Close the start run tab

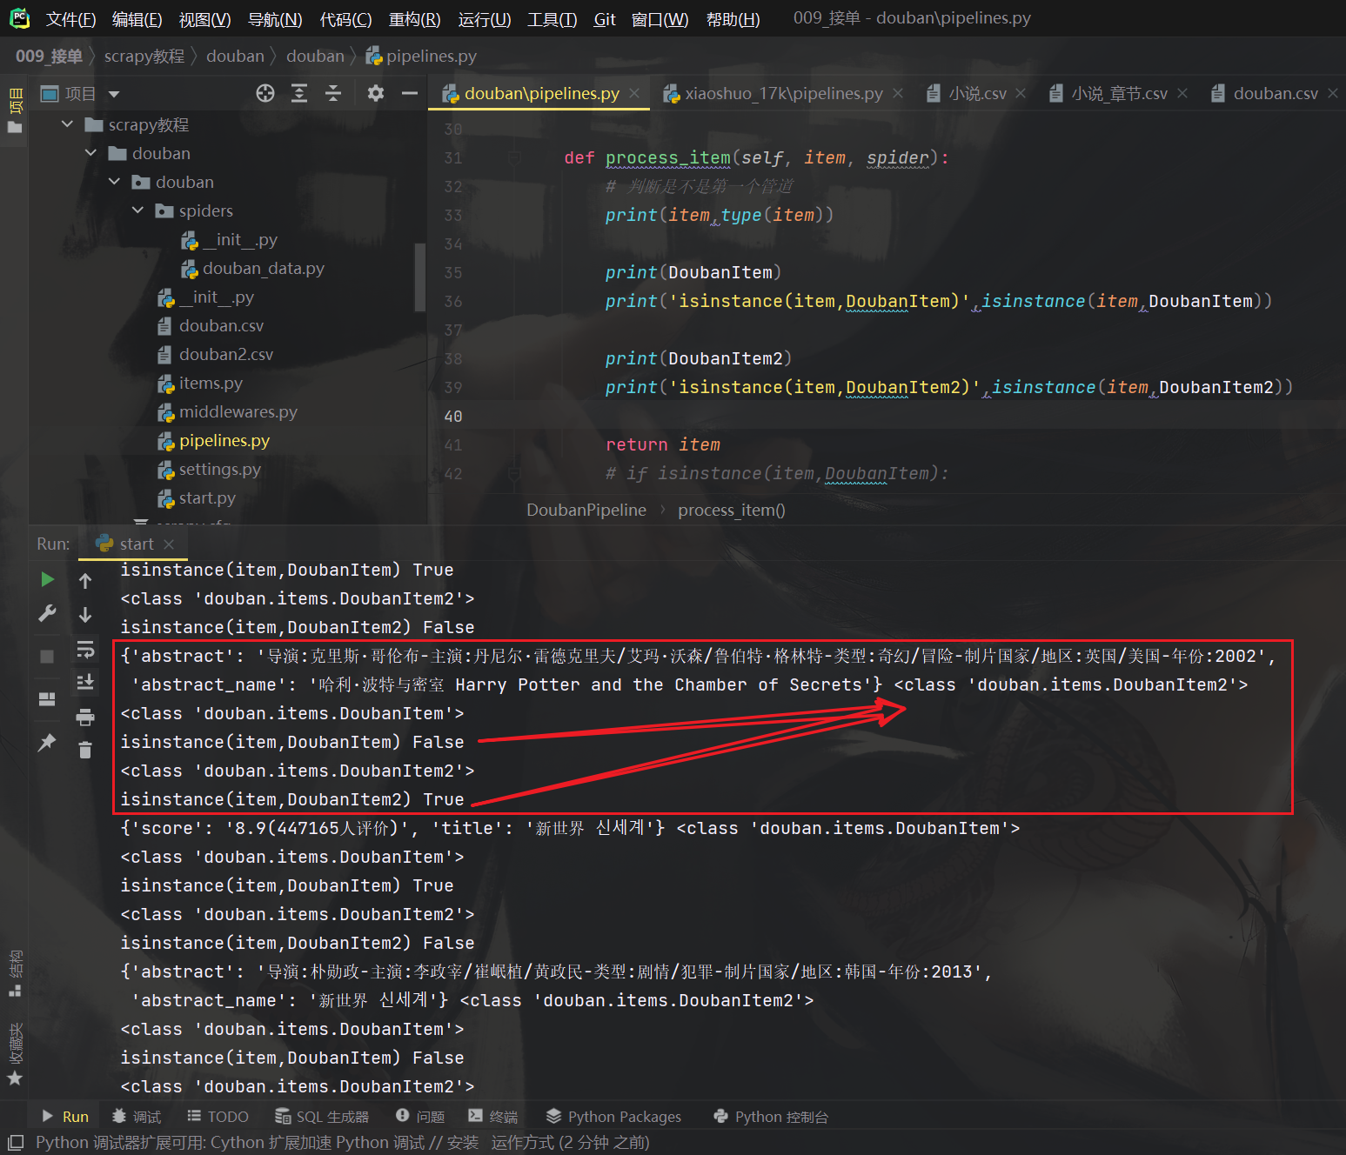pos(169,544)
